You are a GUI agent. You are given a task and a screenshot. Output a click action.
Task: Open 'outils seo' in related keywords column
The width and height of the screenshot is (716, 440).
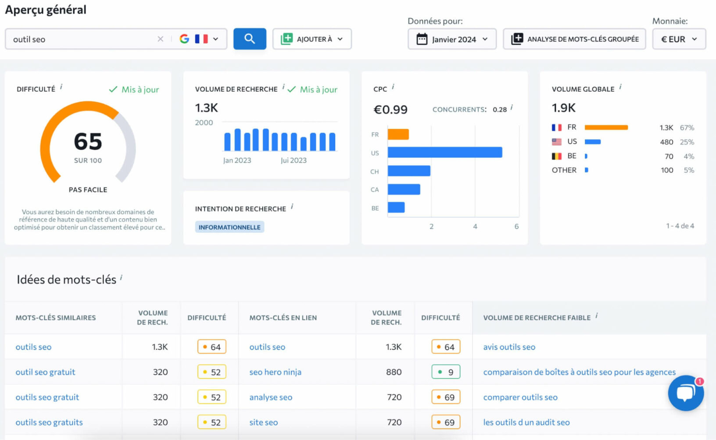tap(267, 347)
